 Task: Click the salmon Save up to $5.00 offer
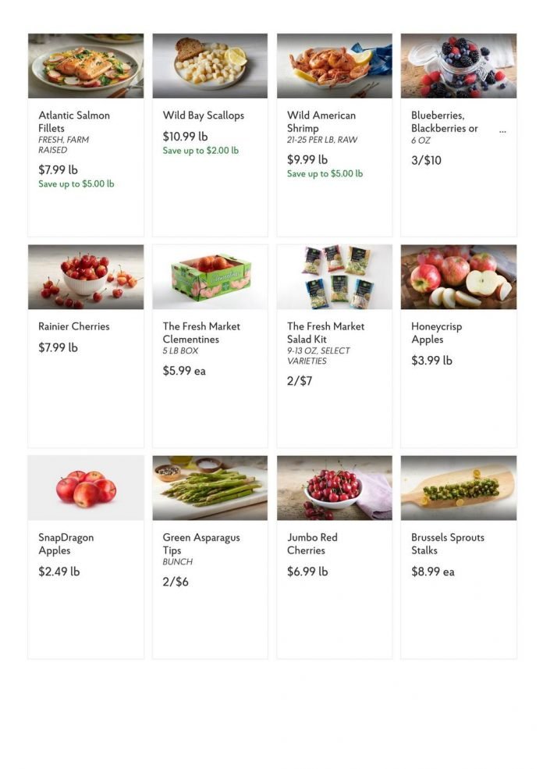click(x=74, y=183)
